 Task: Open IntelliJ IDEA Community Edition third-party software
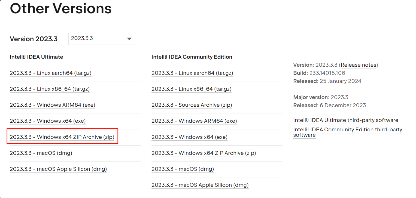click(x=348, y=132)
